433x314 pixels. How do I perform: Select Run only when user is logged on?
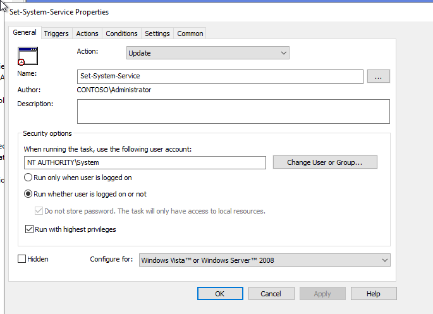pos(28,178)
